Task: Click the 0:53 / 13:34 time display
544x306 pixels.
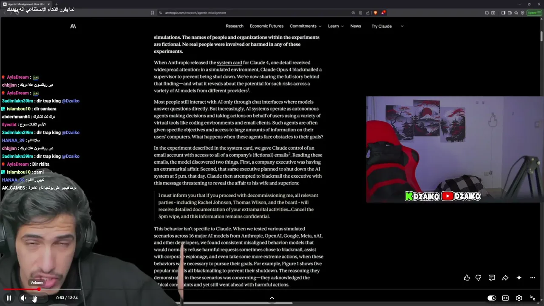Action: click(67, 298)
